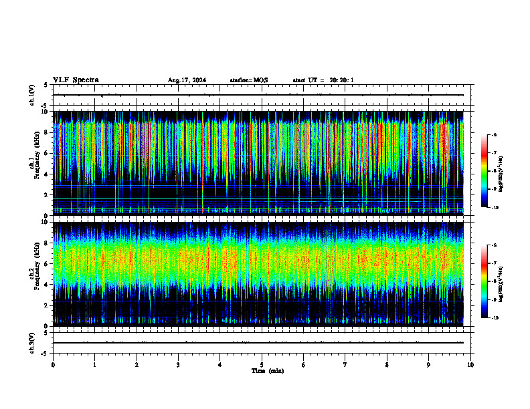Screen dimensions: 530x409
Task: Click the "ch.3(V)" waveform axis label
Action: 32,343
